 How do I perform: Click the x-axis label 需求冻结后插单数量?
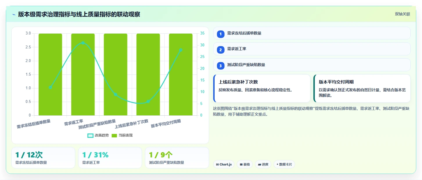33,124
